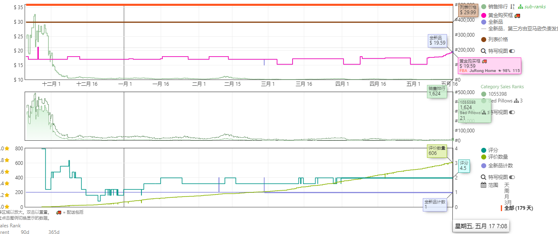558x234 pixels.
Task: Click the date label 星期五, 五月 17 7:08
Action: click(481, 226)
